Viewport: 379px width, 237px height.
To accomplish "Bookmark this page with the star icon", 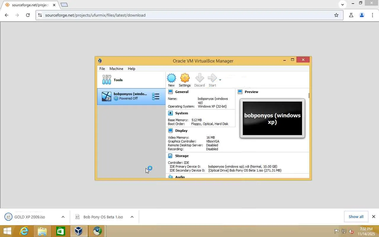I will coord(336,15).
